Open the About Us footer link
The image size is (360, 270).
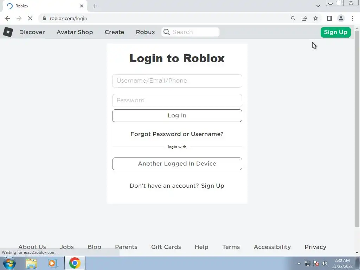click(x=32, y=247)
